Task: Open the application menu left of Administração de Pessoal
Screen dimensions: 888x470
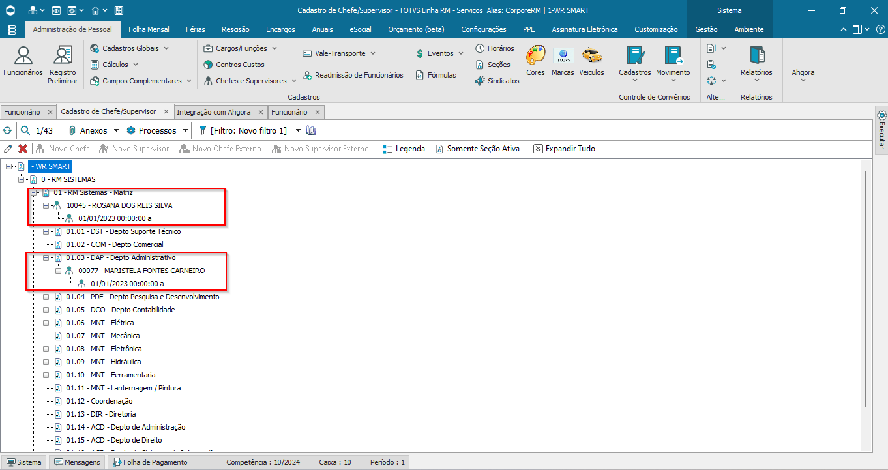Action: [x=12, y=29]
